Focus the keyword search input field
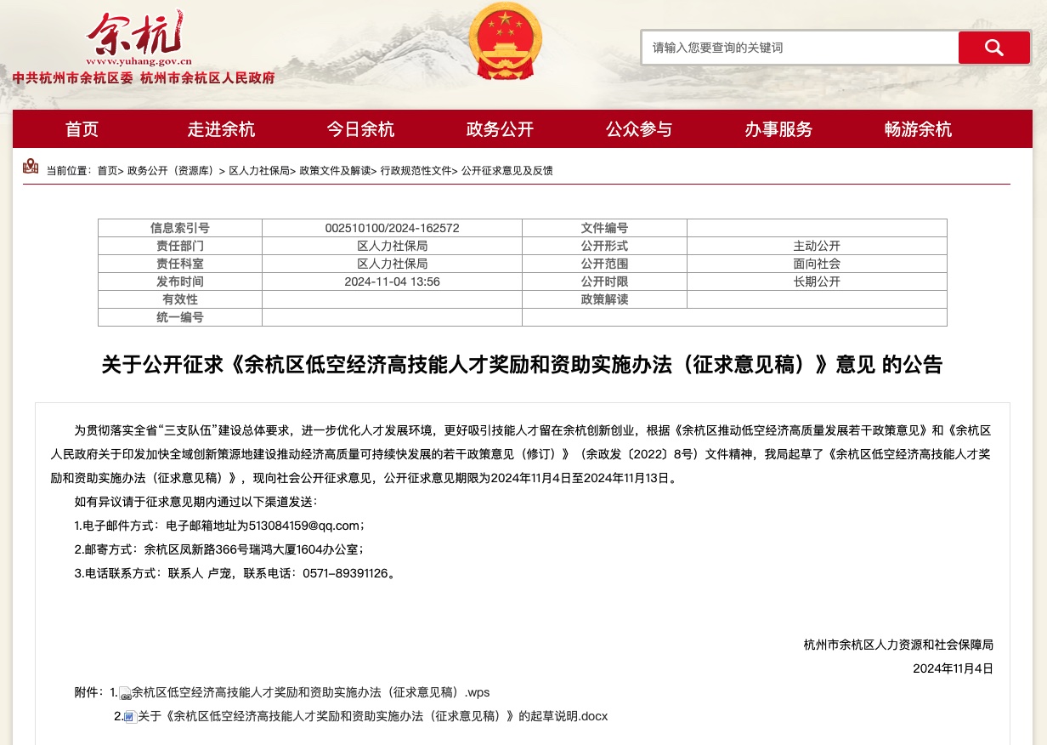This screenshot has width=1047, height=745. (x=799, y=48)
